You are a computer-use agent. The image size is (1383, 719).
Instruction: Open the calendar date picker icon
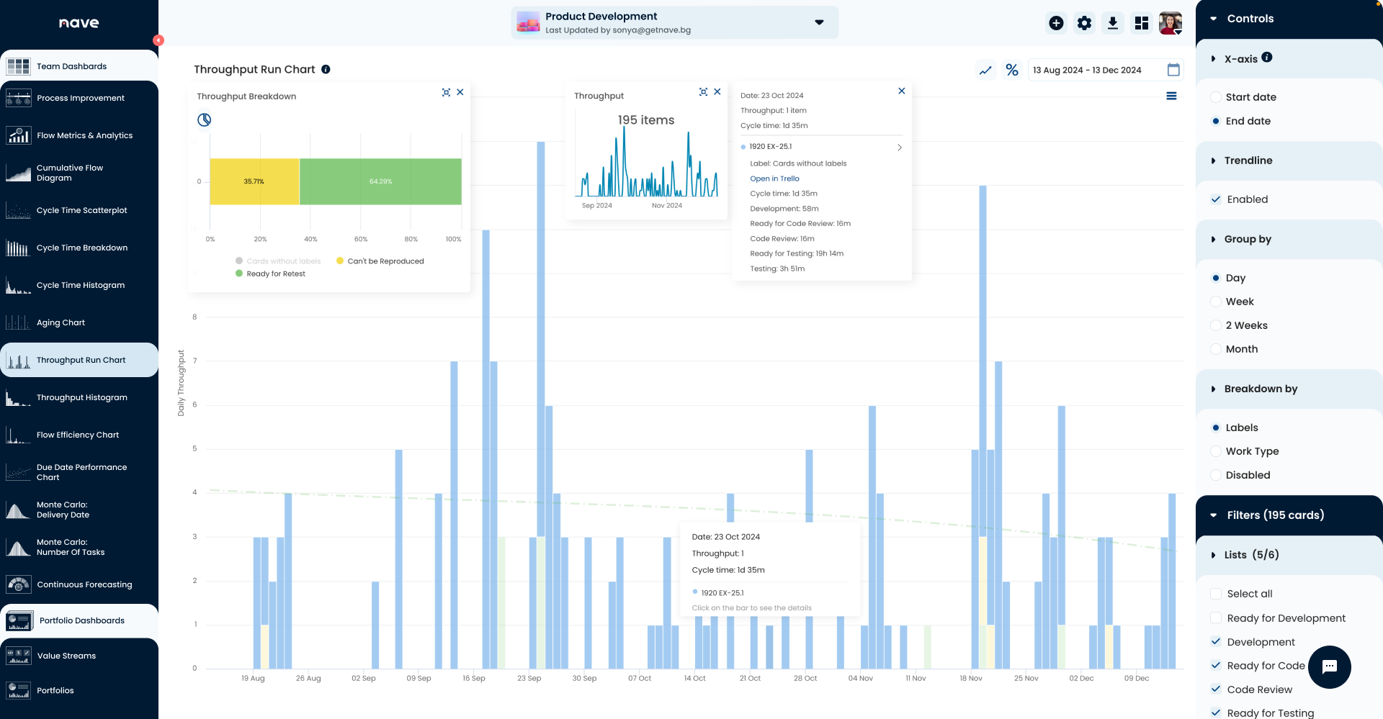coord(1173,70)
